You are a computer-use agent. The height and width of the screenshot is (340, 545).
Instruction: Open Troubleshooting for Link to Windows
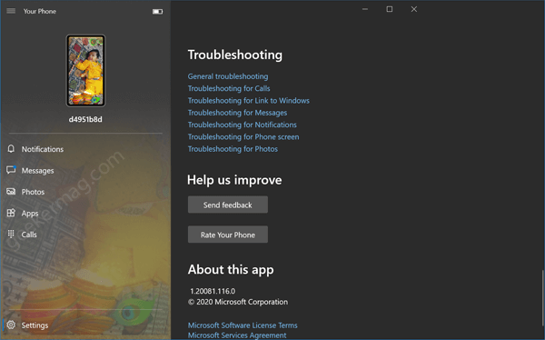pos(249,101)
